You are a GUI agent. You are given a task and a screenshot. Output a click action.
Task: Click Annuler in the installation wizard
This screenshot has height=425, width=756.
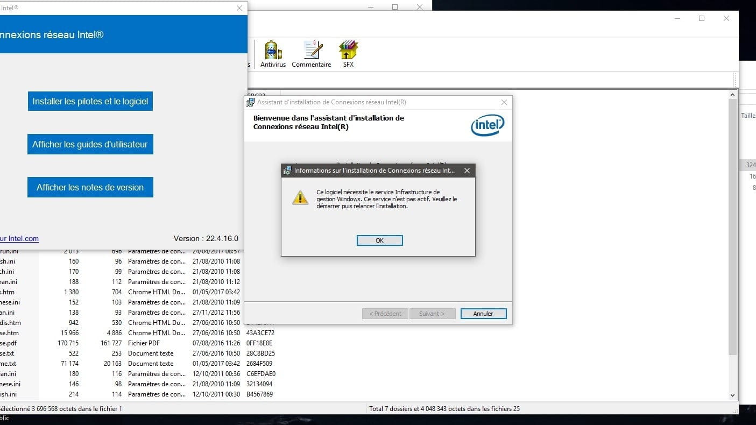483,314
